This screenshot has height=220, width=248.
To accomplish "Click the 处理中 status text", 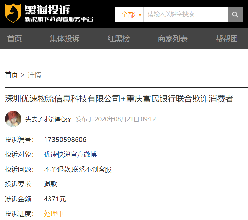I will [54, 214].
